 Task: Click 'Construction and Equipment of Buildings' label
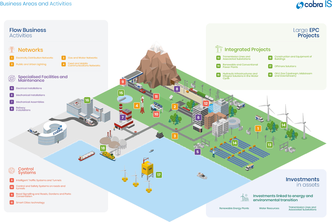293,58
